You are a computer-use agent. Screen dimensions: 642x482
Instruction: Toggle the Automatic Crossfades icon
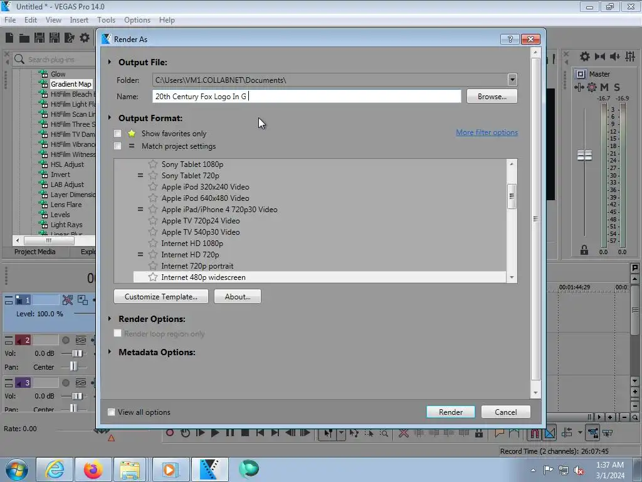(550, 433)
